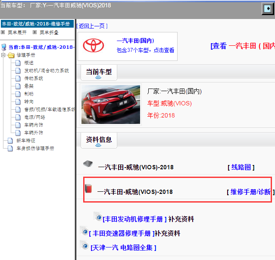
Task: Click the page icon beside 车身损伤修理手册
Action: pos(10,148)
